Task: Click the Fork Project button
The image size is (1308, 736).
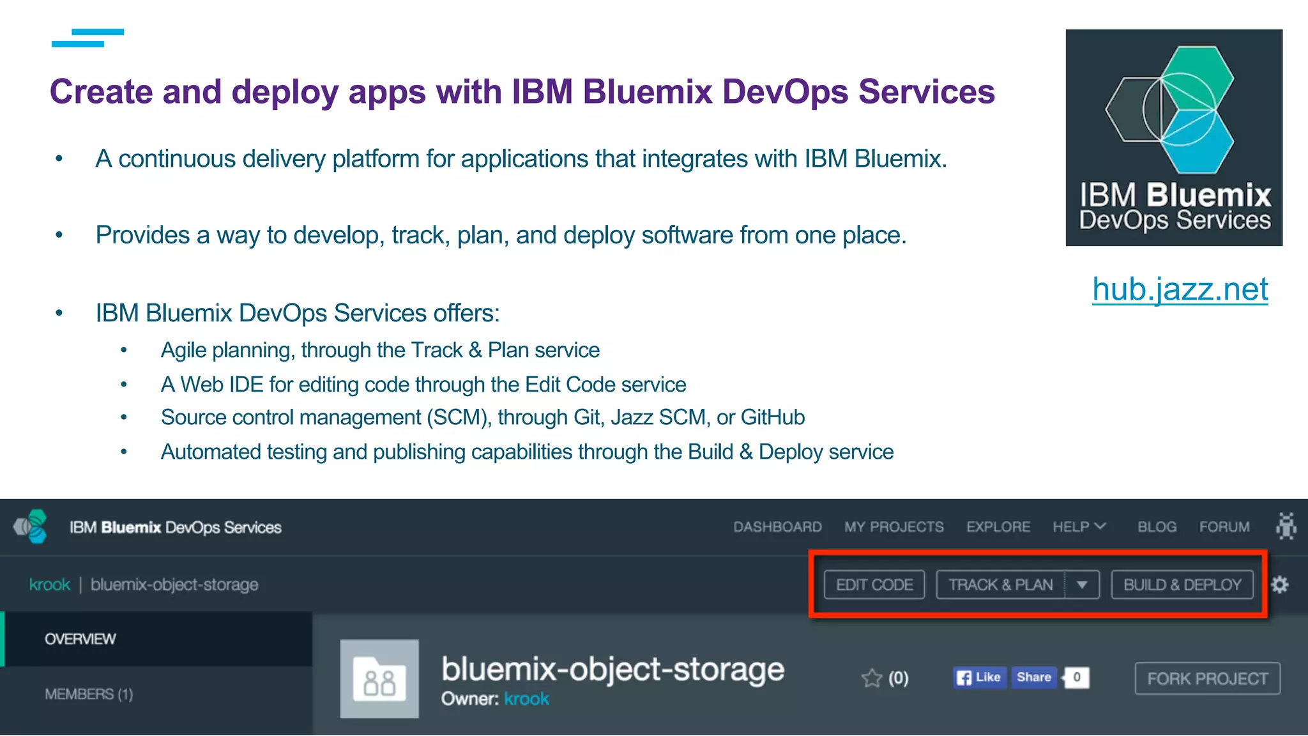Action: click(x=1207, y=678)
